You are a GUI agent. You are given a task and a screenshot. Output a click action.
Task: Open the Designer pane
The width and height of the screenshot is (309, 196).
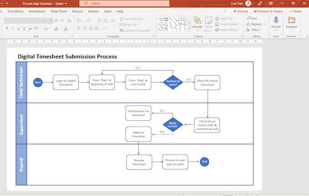pyautogui.click(x=291, y=22)
